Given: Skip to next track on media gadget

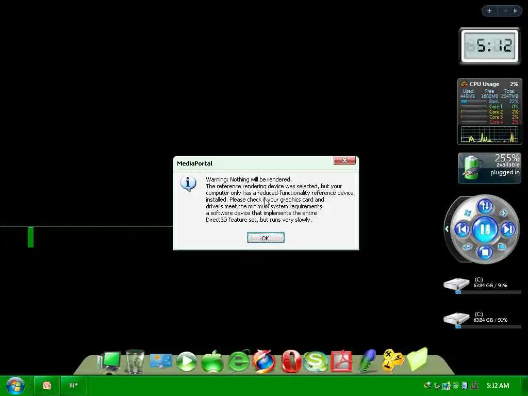Looking at the screenshot, I should [508, 229].
